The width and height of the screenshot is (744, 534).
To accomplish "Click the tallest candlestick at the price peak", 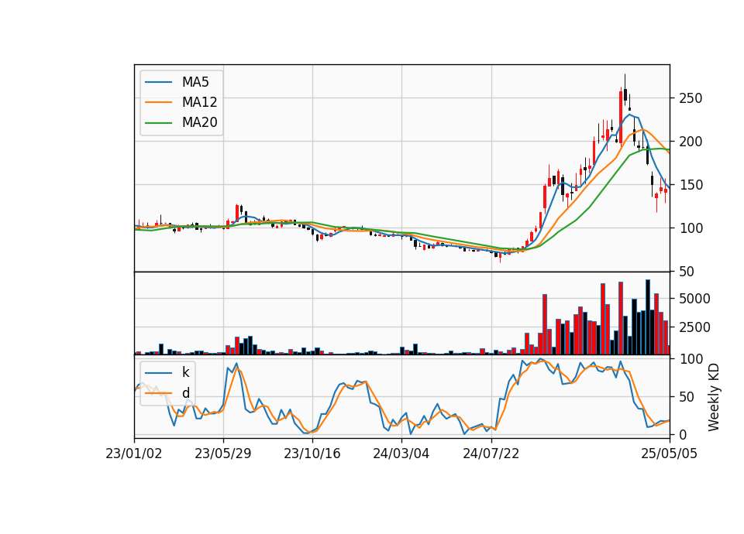I will [x=621, y=117].
